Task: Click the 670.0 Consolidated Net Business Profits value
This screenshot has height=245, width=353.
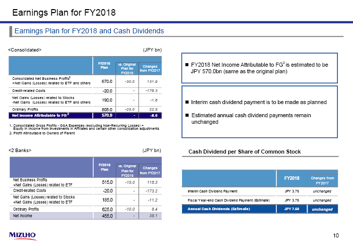Action: pos(106,81)
